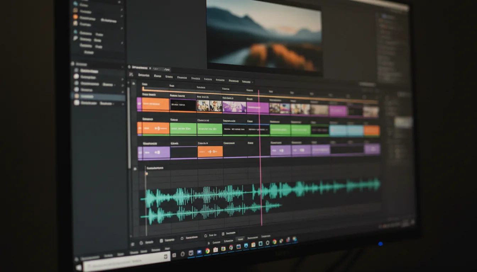This screenshot has height=272, width=477.
Task: Select the first sidebar media bin icon
Action: coord(75,3)
